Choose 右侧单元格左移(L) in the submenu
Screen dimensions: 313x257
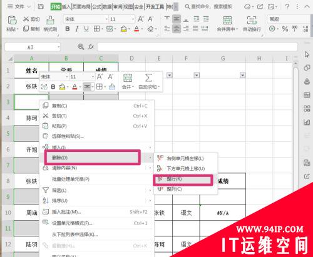[x=186, y=158]
